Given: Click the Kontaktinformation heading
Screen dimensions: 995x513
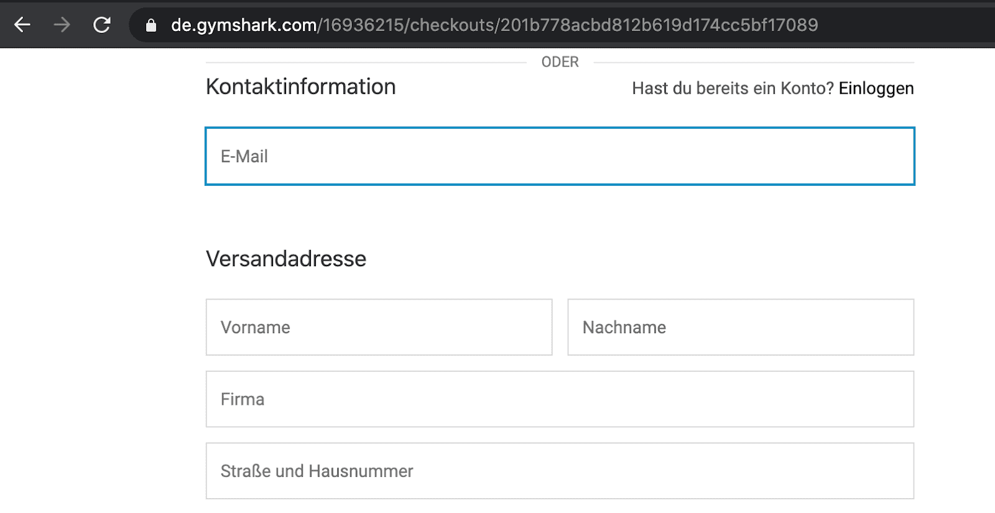Looking at the screenshot, I should [300, 86].
